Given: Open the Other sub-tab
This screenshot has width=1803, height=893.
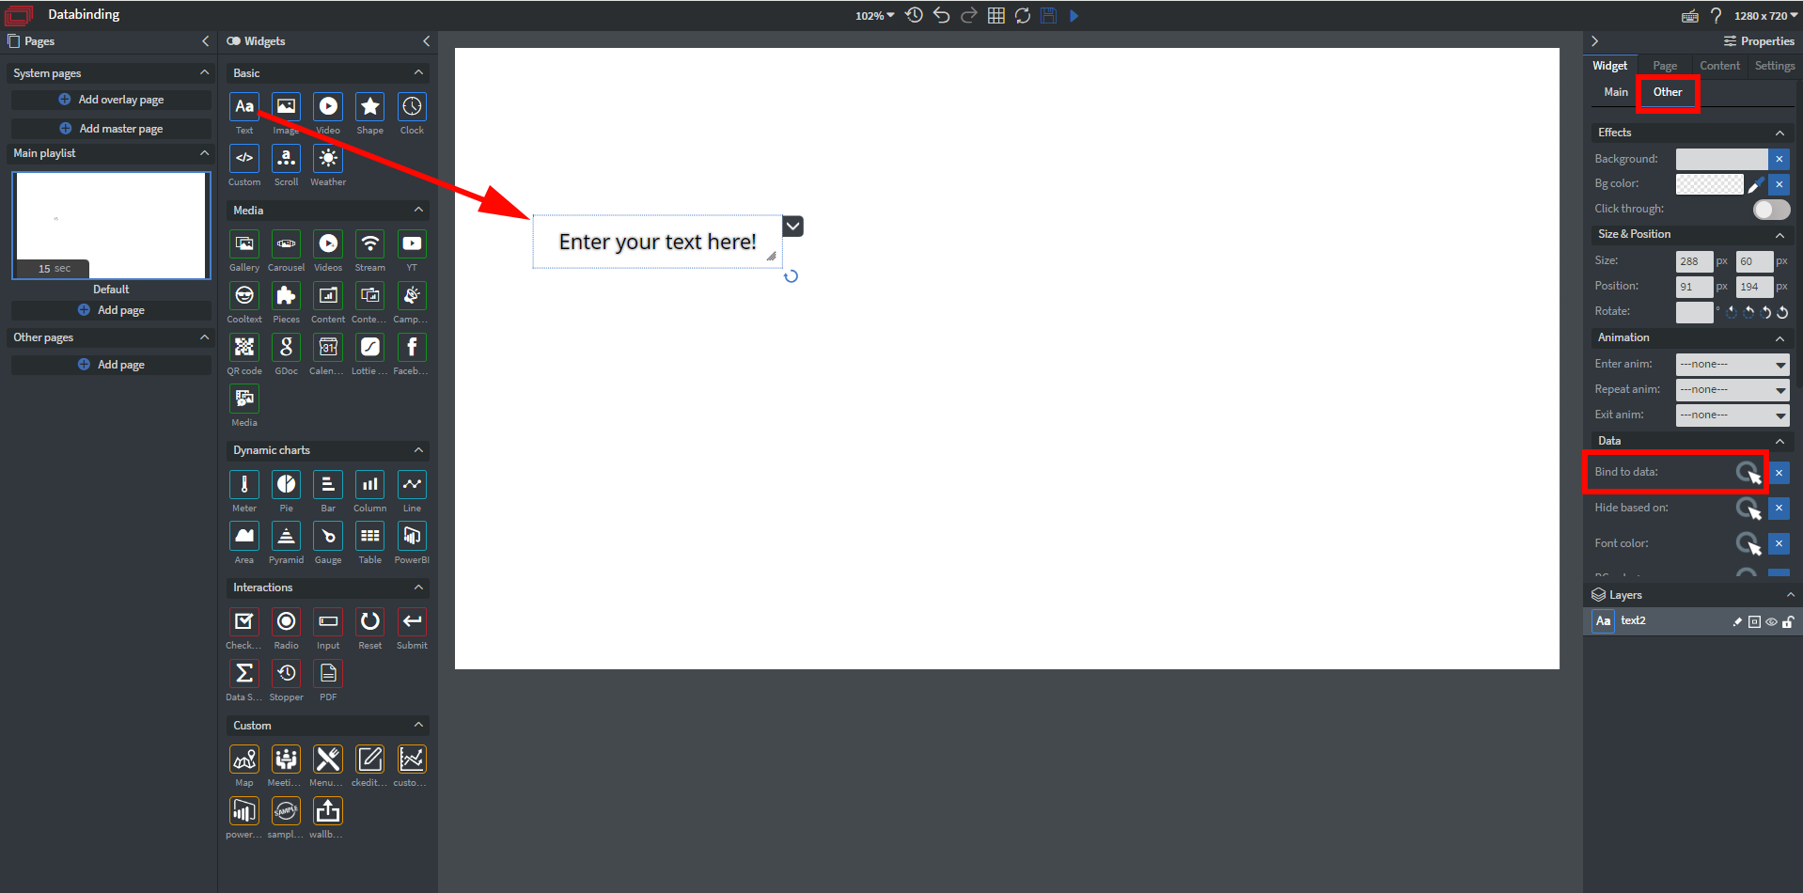Looking at the screenshot, I should (1668, 92).
